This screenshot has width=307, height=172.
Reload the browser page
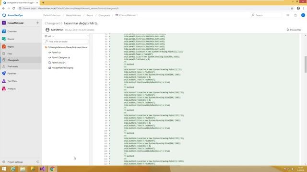pos(14,9)
